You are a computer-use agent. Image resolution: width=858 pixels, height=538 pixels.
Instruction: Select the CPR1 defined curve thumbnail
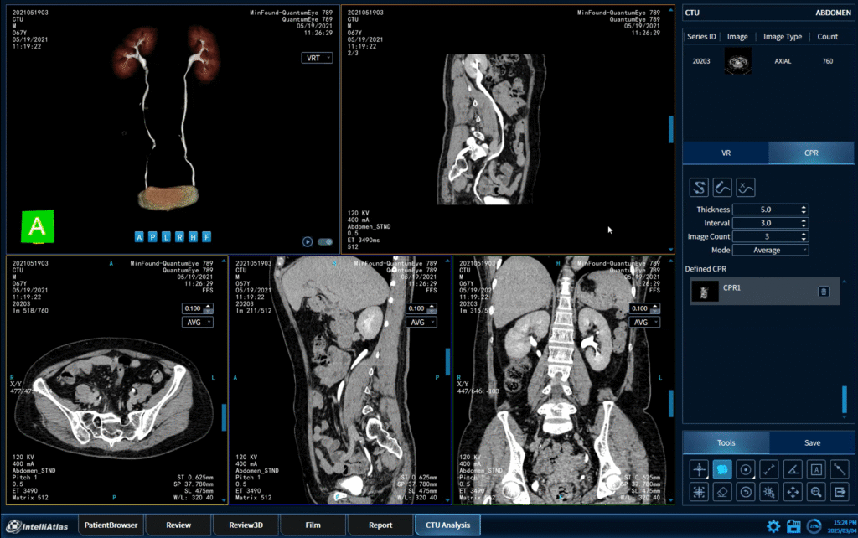click(705, 291)
